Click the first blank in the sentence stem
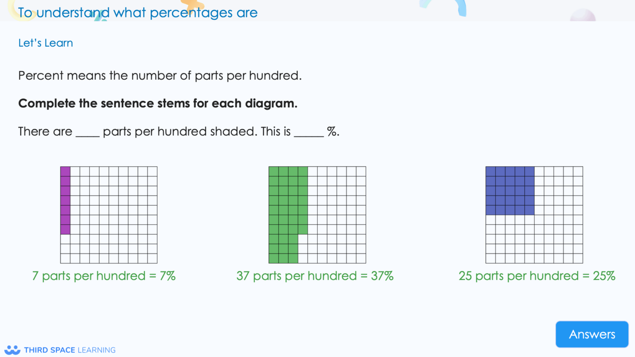635x357 pixels. (x=87, y=132)
